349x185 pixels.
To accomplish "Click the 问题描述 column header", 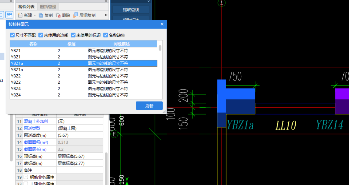I will pyautogui.click(x=122, y=44).
